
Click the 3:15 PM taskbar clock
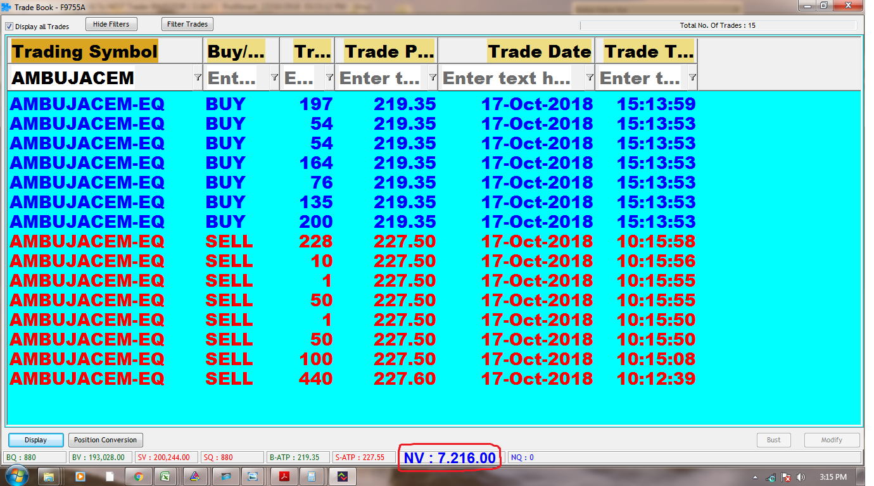click(832, 477)
